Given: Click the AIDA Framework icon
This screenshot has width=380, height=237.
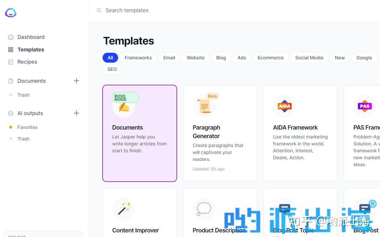Looking at the screenshot, I should (x=285, y=106).
